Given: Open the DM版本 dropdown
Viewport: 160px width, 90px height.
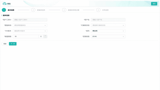Looking at the screenshot, I should click(30, 31).
